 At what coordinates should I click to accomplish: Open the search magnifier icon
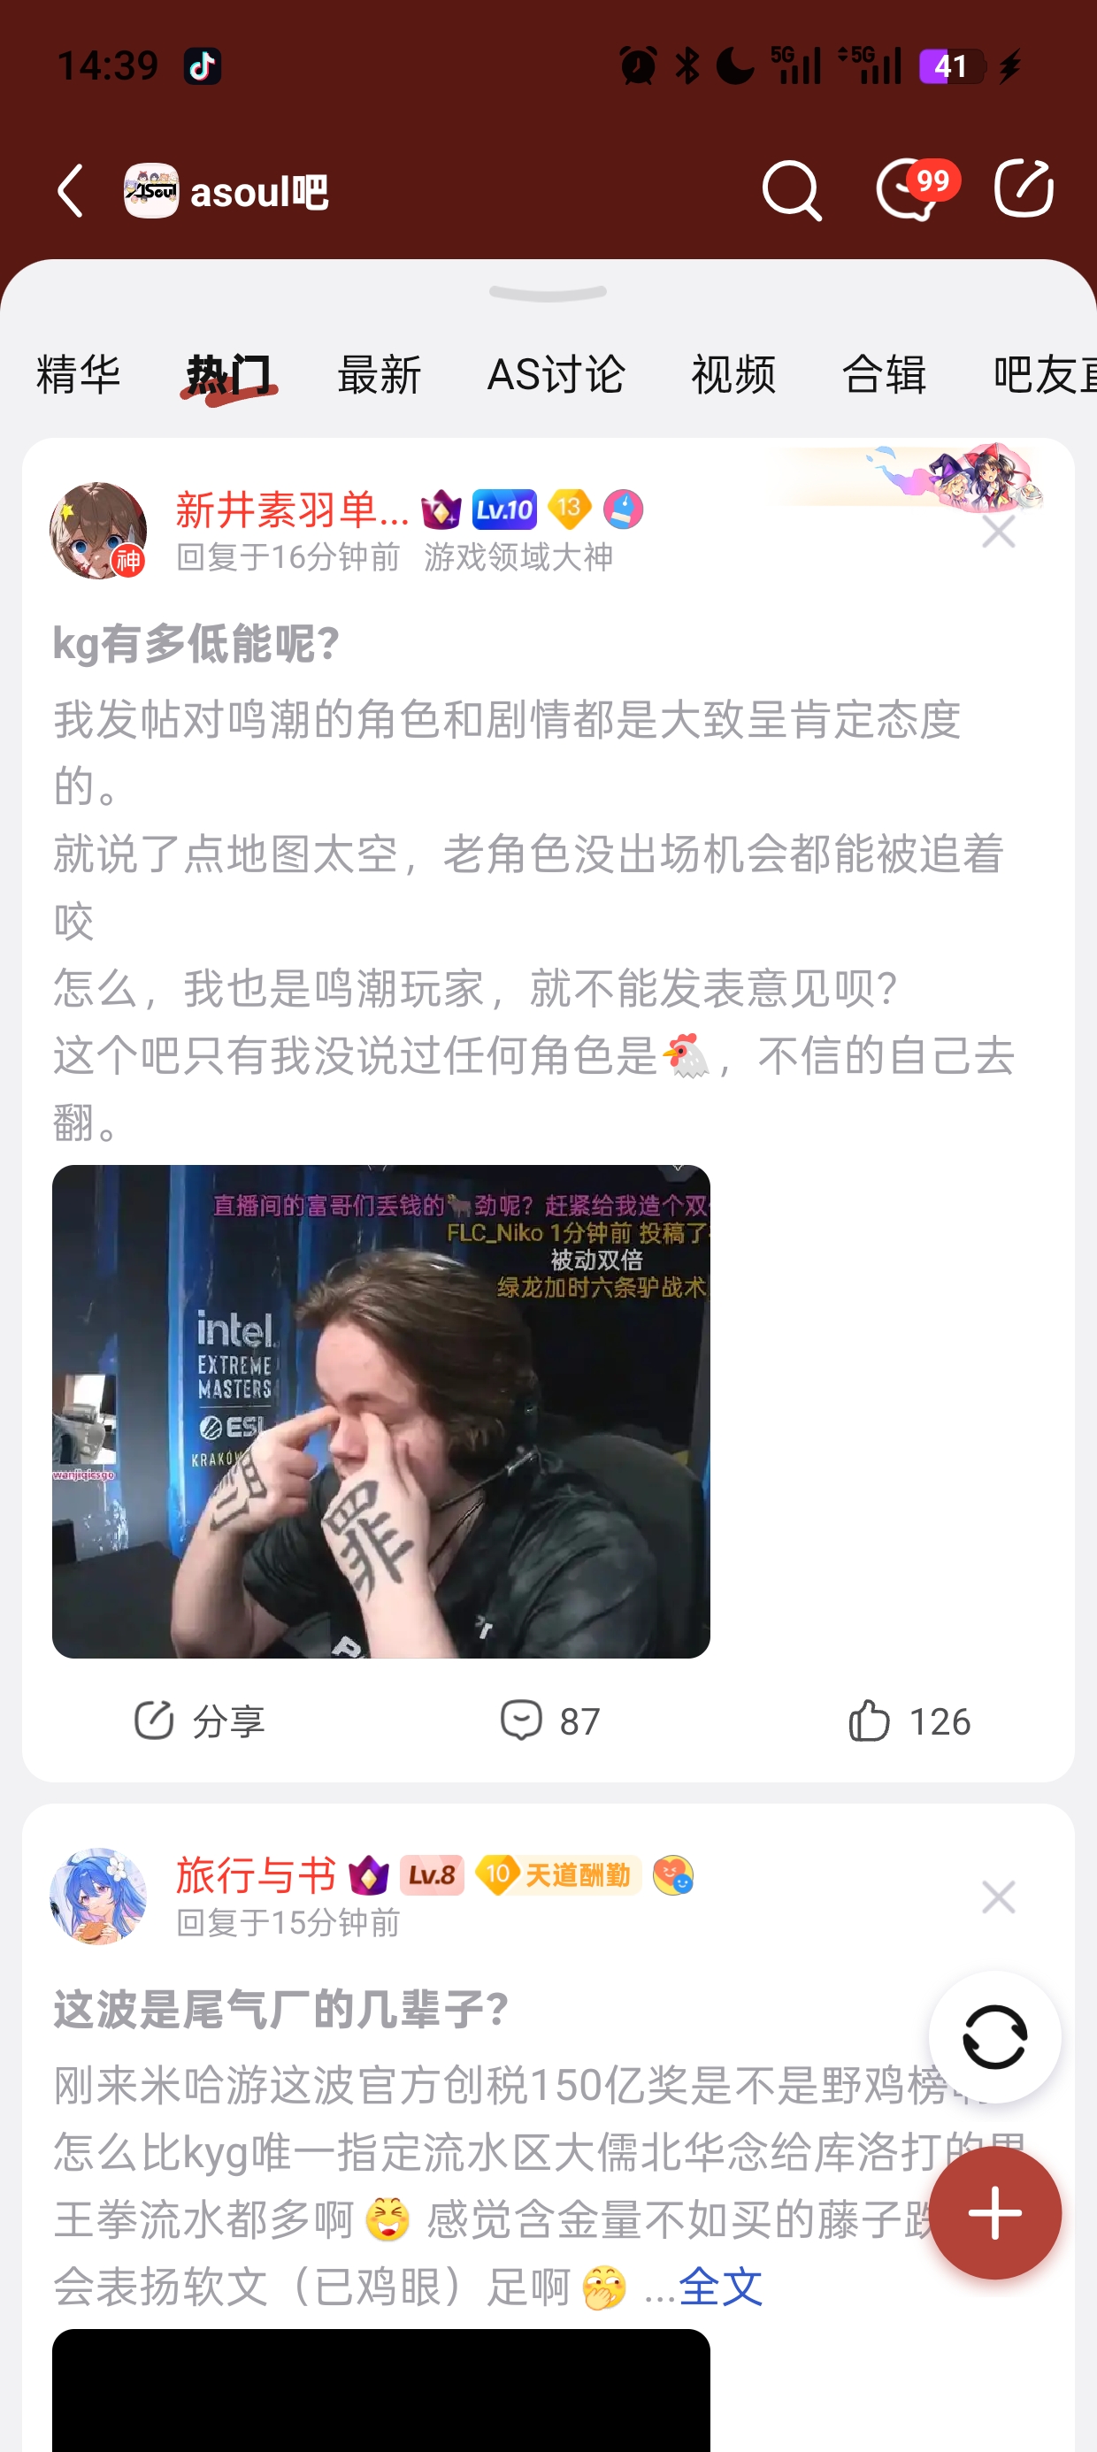pyautogui.click(x=791, y=190)
